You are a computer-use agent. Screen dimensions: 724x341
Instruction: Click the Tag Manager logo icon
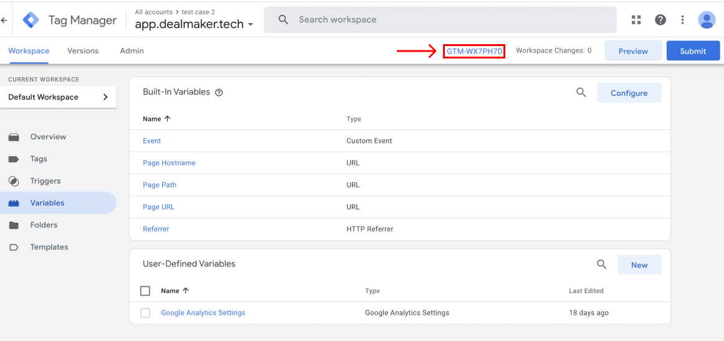[31, 20]
